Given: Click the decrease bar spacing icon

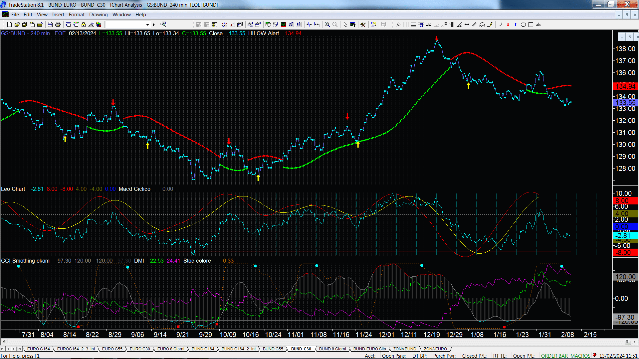Looking at the screenshot, I should pyautogui.click(x=309, y=24).
